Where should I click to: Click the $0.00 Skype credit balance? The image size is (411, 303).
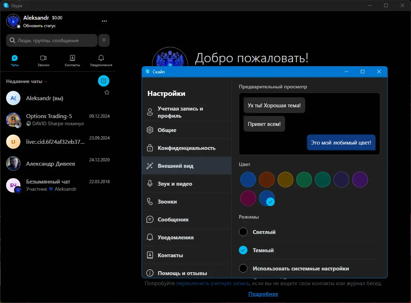click(x=57, y=18)
